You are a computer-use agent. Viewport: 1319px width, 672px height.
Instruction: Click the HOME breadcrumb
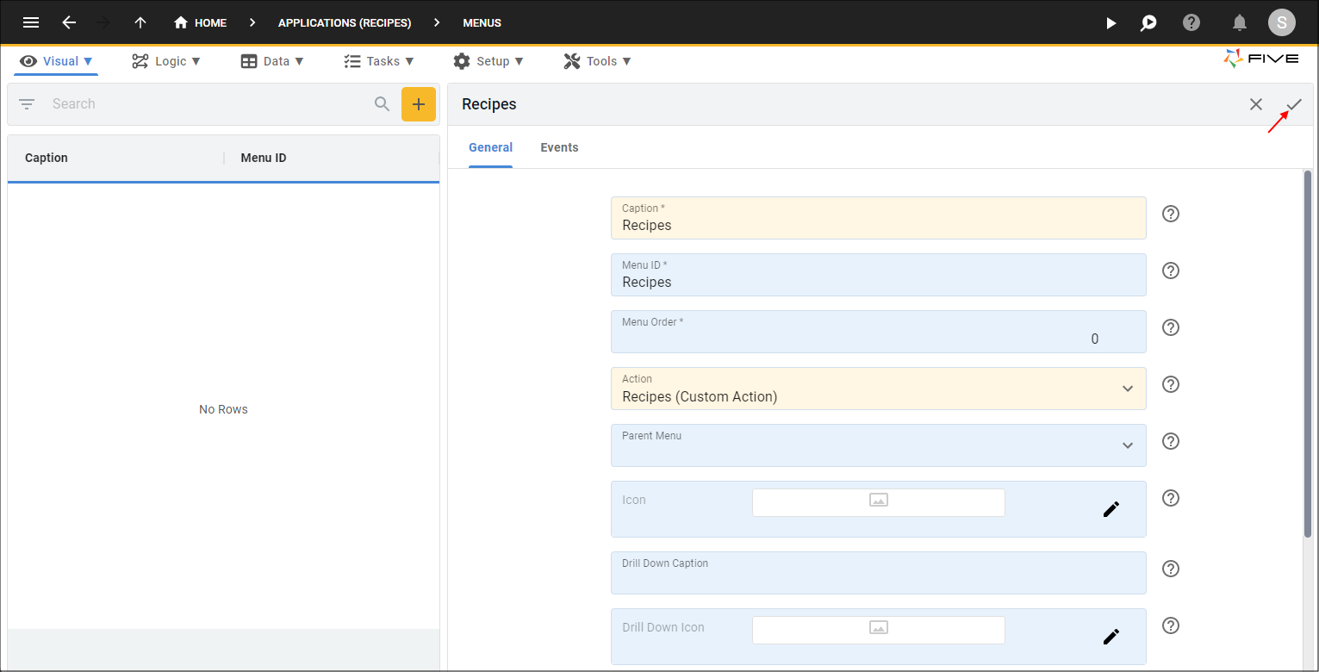pyautogui.click(x=201, y=22)
